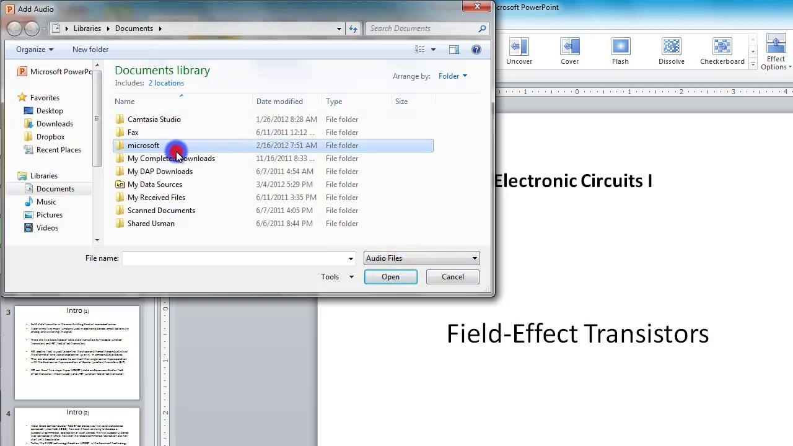The image size is (793, 446).
Task: Open the Videos library
Action: coord(47,228)
